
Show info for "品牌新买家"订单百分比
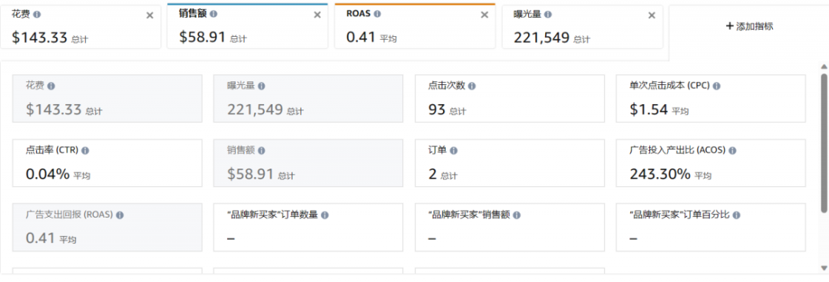[x=736, y=215]
